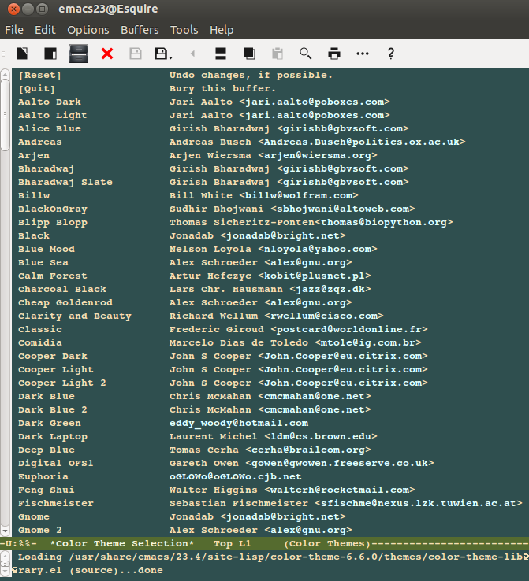Image resolution: width=529 pixels, height=581 pixels.
Task: Select the Charcoal Black color theme
Action: [x=62, y=289]
